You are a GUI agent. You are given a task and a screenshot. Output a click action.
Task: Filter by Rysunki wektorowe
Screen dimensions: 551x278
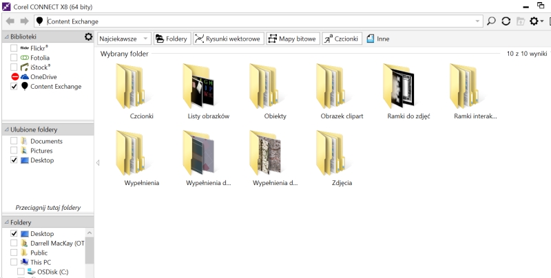228,39
